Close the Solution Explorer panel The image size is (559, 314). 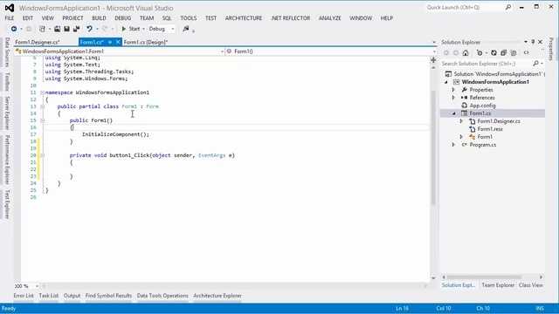tap(540, 42)
